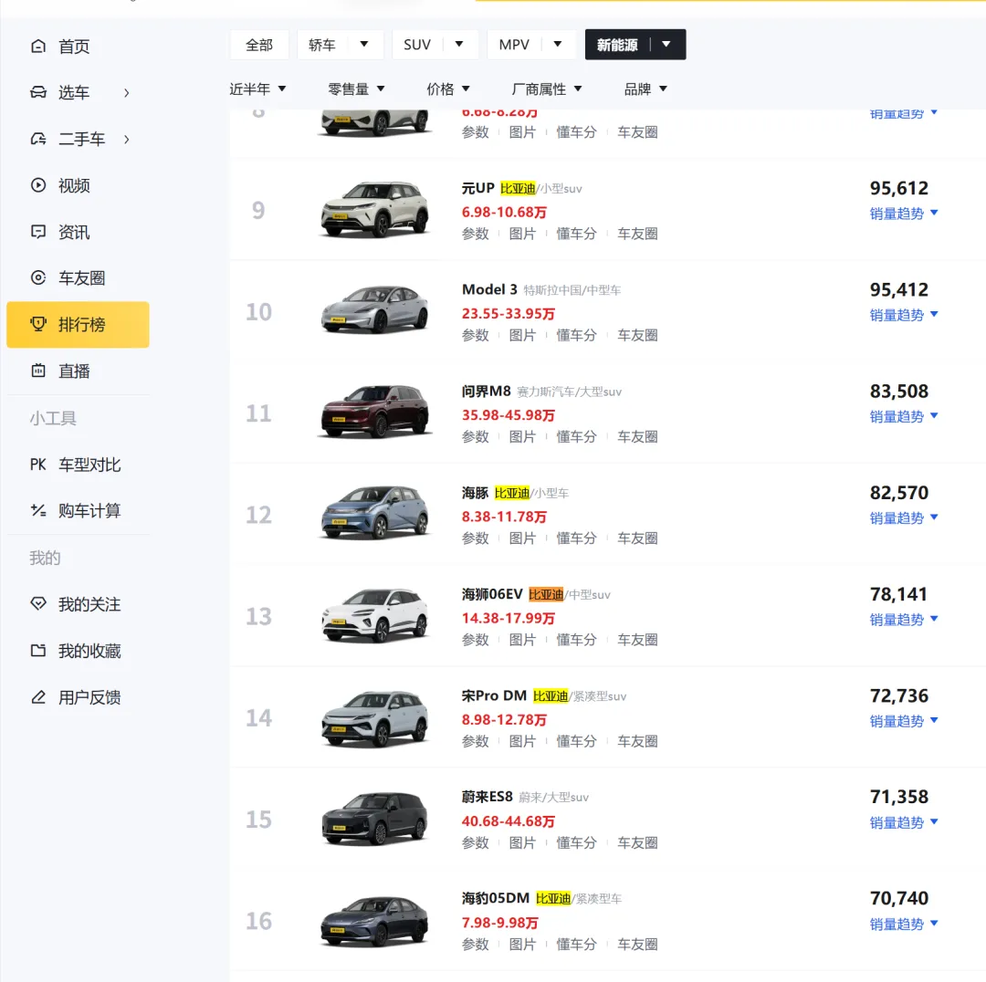
Task: Open the video section icon
Action: [38, 185]
